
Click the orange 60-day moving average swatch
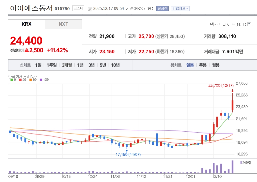[x=31, y=80]
